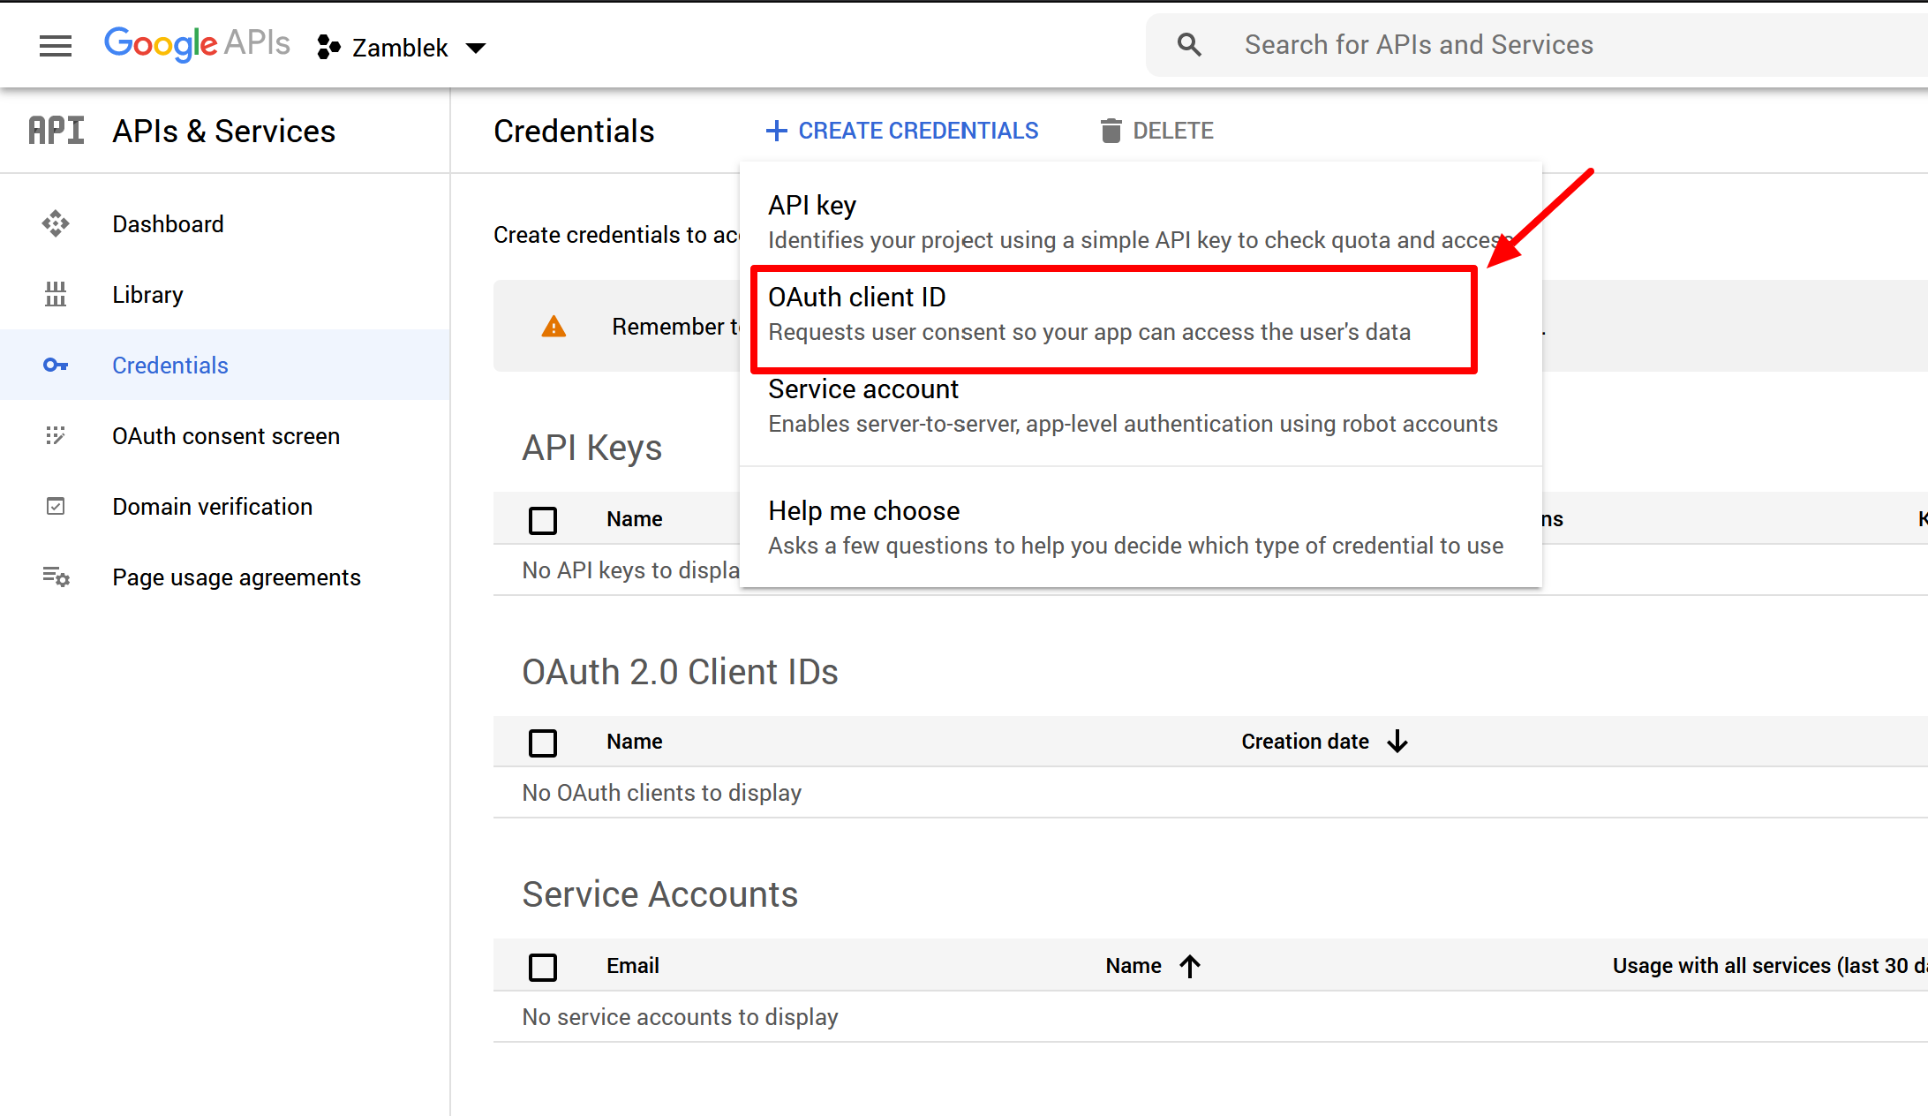Click the Credentials key icon

[56, 366]
